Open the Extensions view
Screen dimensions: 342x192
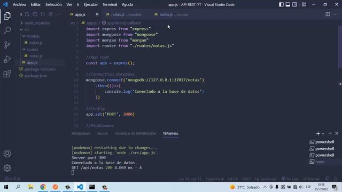pyautogui.click(x=7, y=74)
